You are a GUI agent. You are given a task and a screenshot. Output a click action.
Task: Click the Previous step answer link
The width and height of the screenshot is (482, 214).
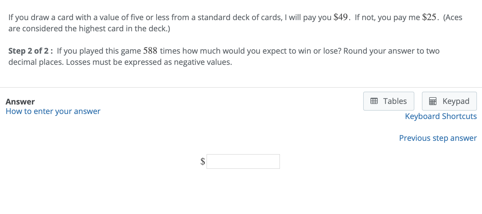point(438,138)
